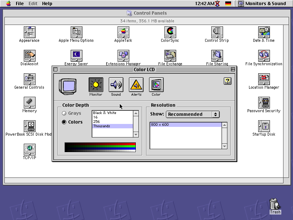This screenshot has height=220, width=293.
Task: Select the 800 x 600 resolution
Action: tap(186, 125)
